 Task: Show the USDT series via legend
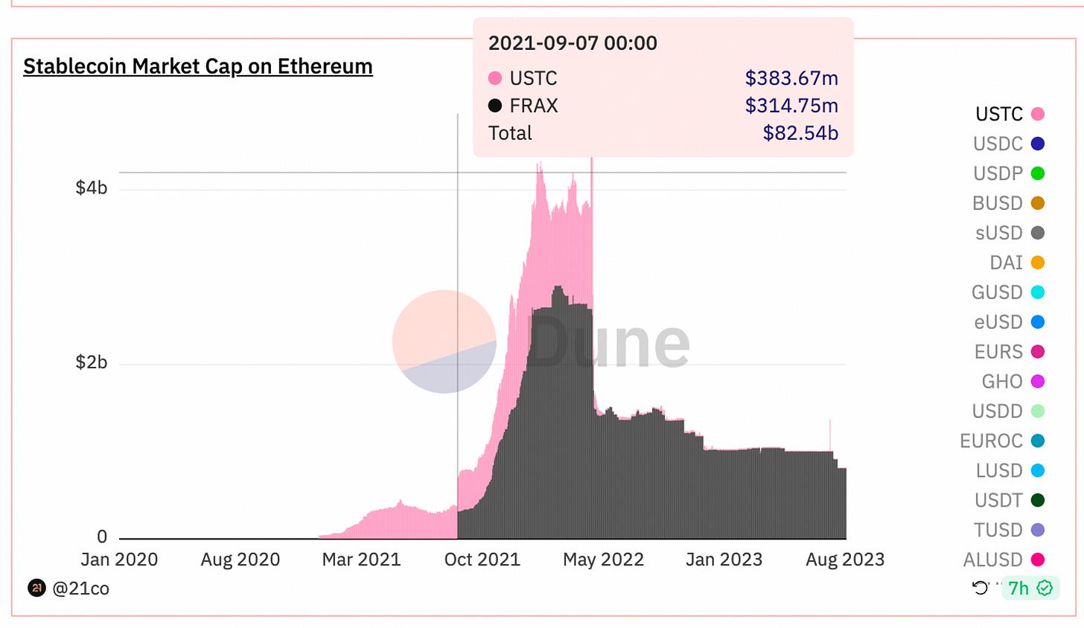998,500
